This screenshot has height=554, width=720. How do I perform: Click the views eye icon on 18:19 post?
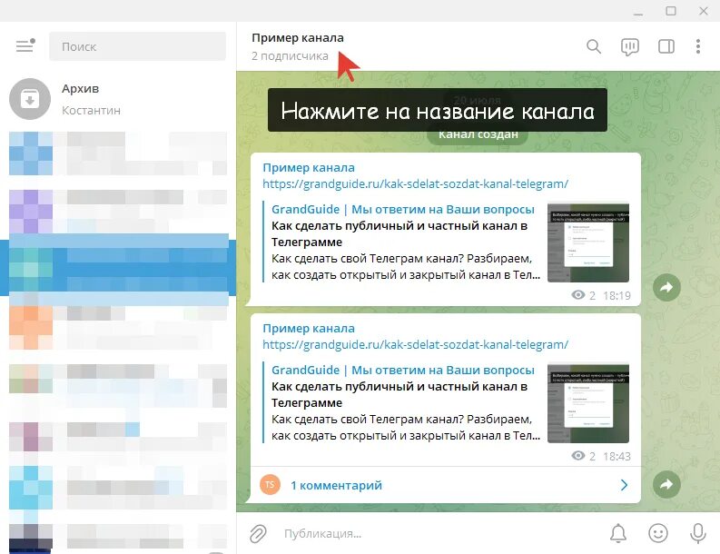[x=578, y=295]
